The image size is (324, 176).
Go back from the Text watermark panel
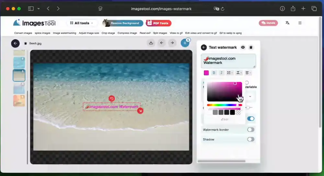point(204,47)
